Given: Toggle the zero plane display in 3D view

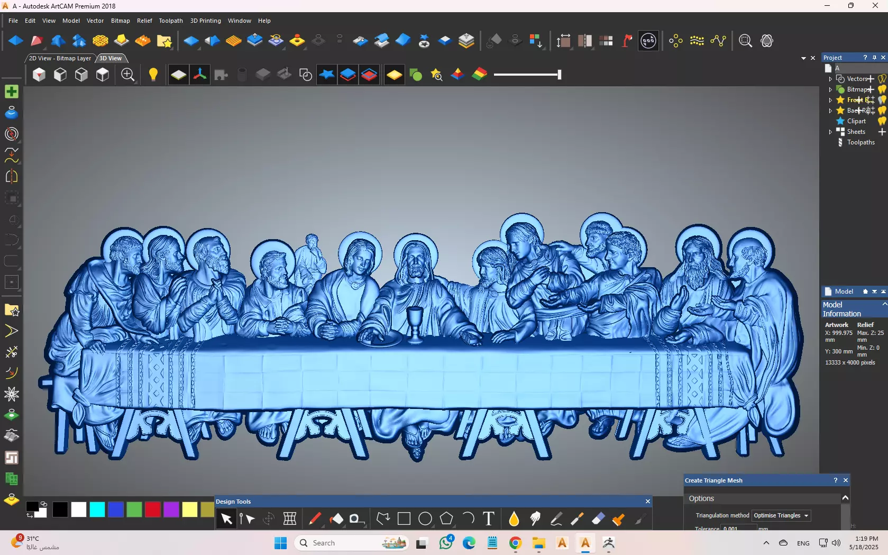Looking at the screenshot, I should 178,75.
